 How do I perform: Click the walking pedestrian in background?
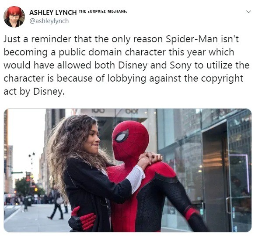pos(56,203)
